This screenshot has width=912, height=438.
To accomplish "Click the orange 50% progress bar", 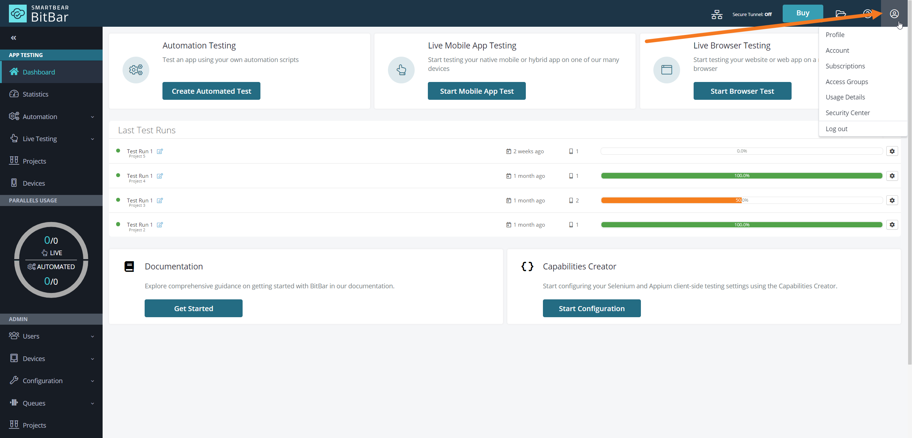I will coord(671,200).
